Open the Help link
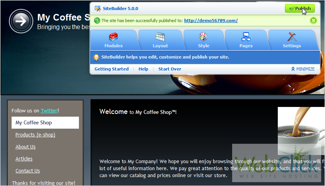 144,69
